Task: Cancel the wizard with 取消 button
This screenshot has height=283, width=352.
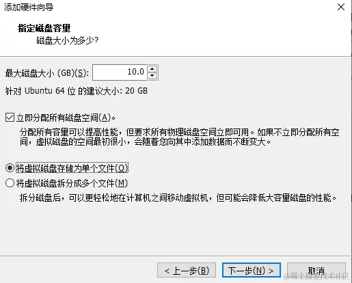Action: pos(316,270)
